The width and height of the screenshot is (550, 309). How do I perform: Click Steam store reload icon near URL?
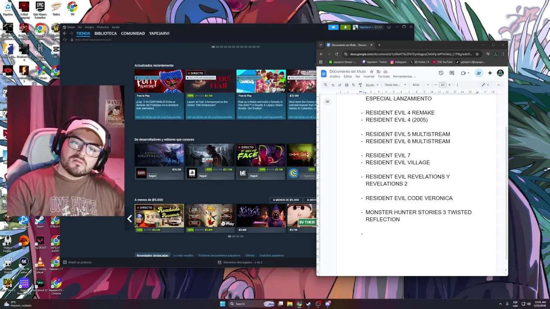(x=65, y=40)
